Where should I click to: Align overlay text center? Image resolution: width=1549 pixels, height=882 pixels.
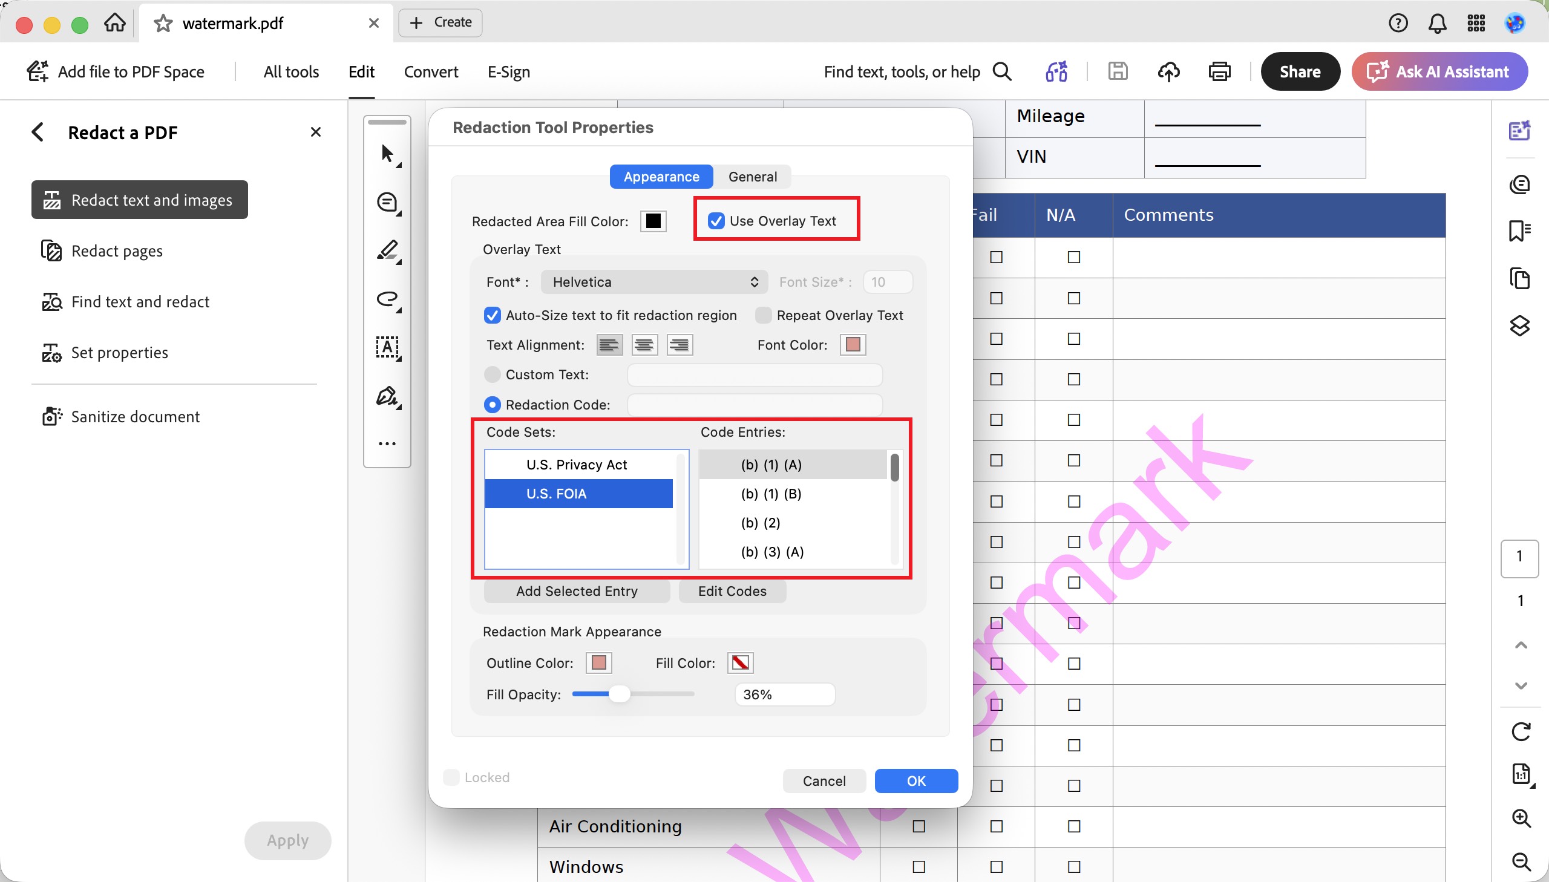point(644,345)
